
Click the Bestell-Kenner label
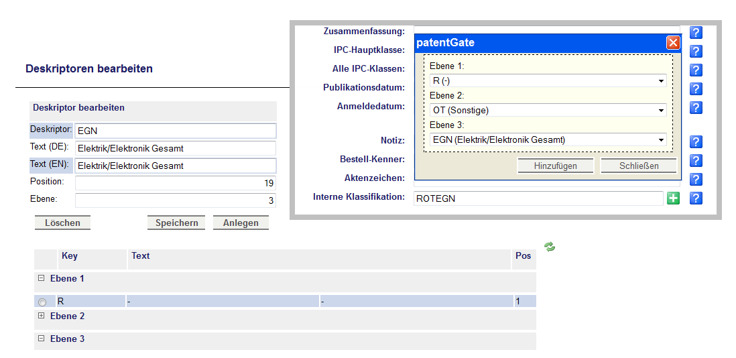(373, 160)
